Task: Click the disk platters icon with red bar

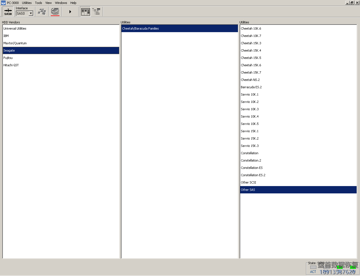Action: [x=55, y=12]
